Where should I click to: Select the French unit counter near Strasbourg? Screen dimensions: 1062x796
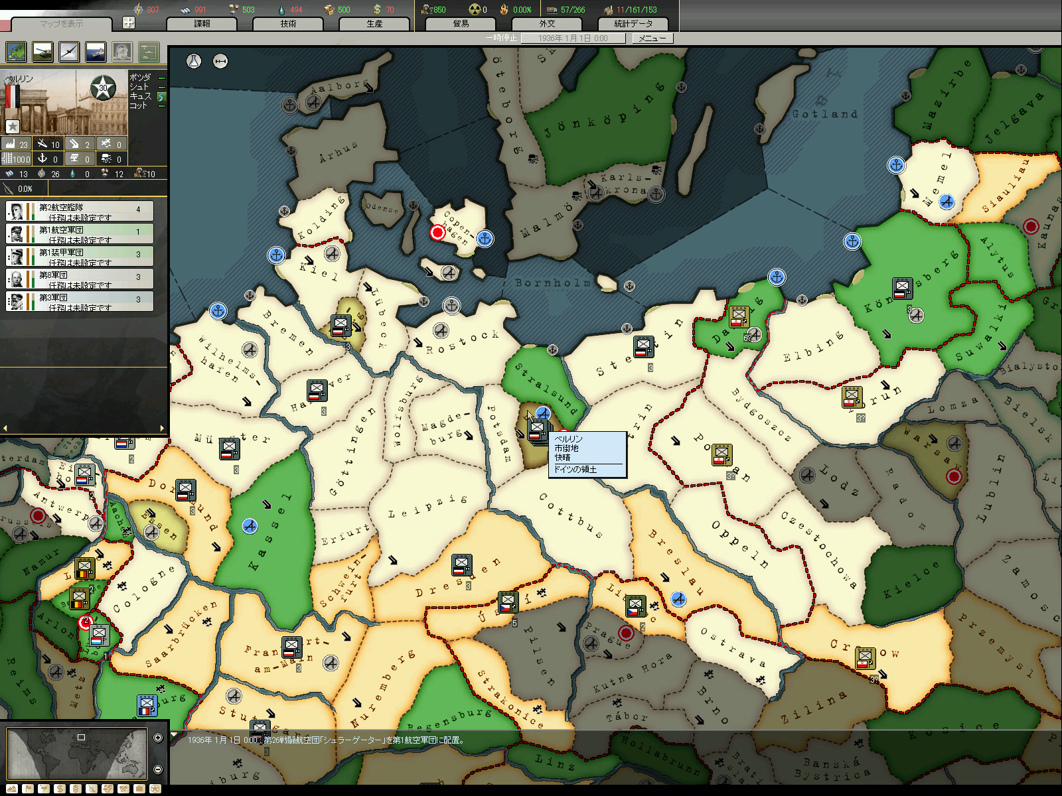pos(147,706)
